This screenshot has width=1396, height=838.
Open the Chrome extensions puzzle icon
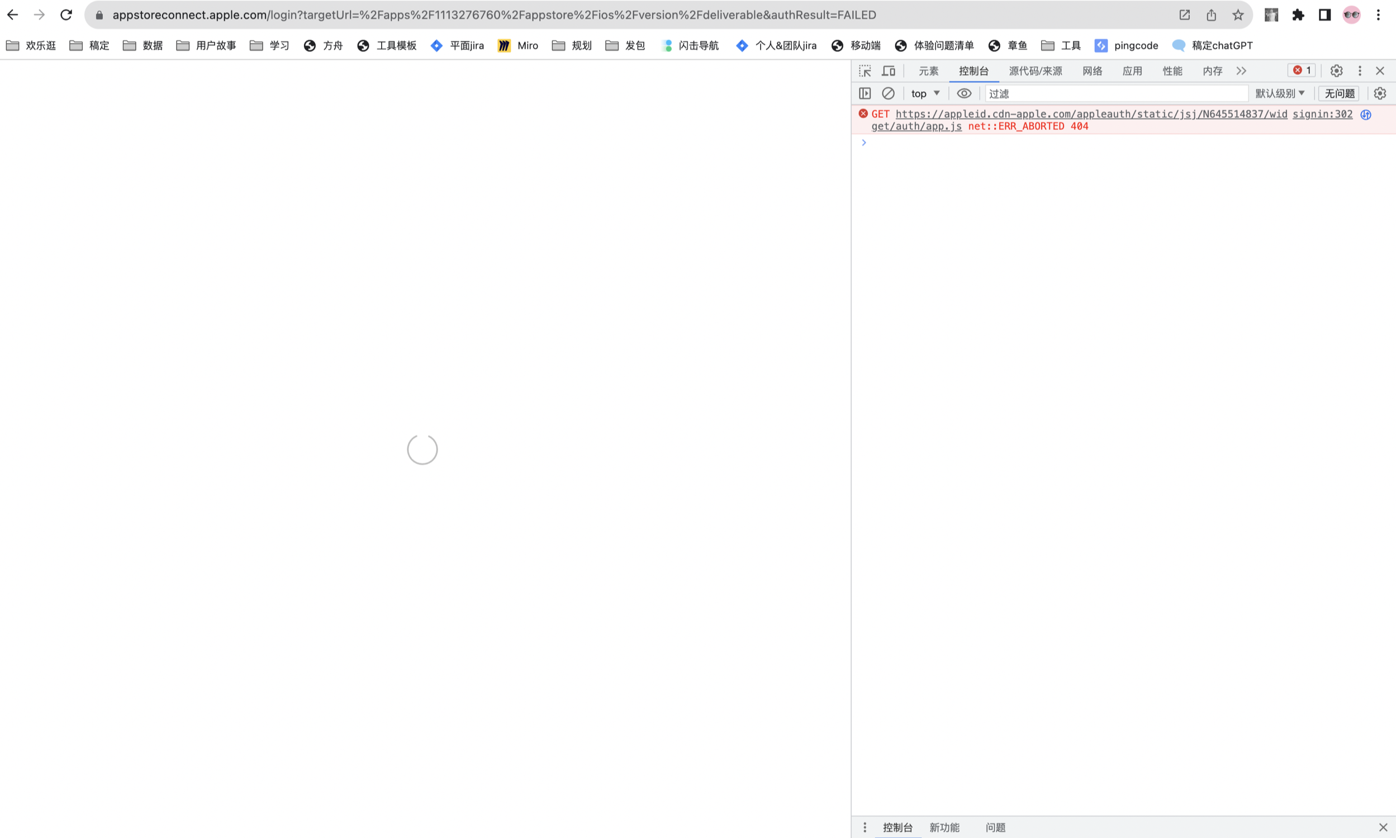click(x=1298, y=15)
